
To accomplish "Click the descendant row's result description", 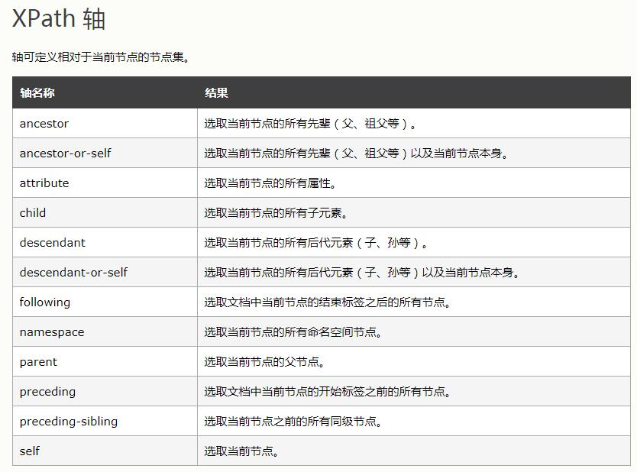I will tap(316, 243).
